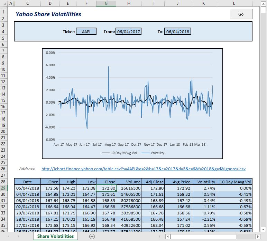Select the open cell 172.58
Screen dimensions: 267x241
(50, 188)
